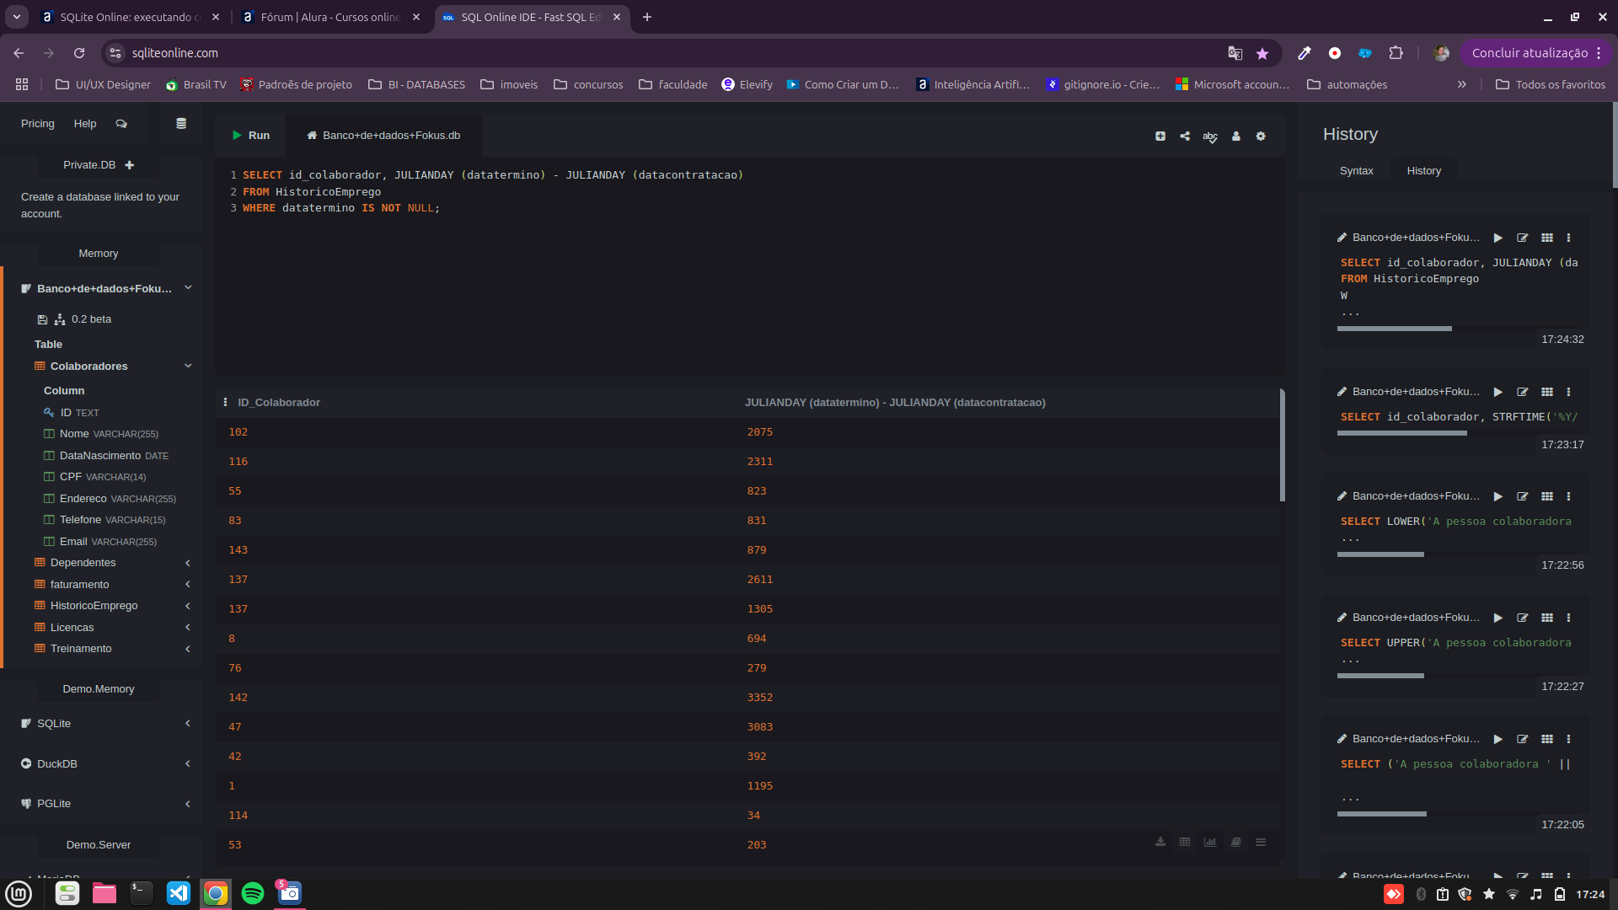Show grid for history entry 17:24:32
This screenshot has width=1618, height=910.
pos(1547,238)
